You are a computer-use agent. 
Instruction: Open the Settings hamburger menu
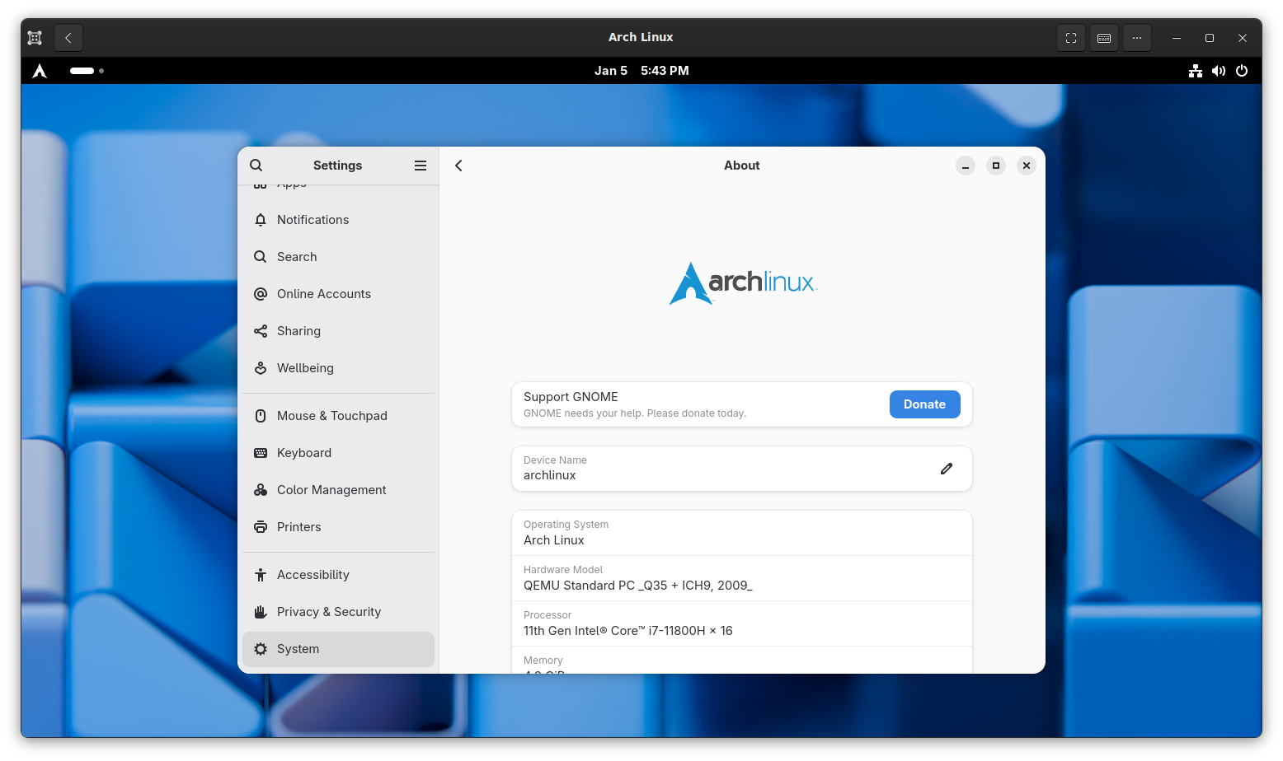(x=421, y=166)
